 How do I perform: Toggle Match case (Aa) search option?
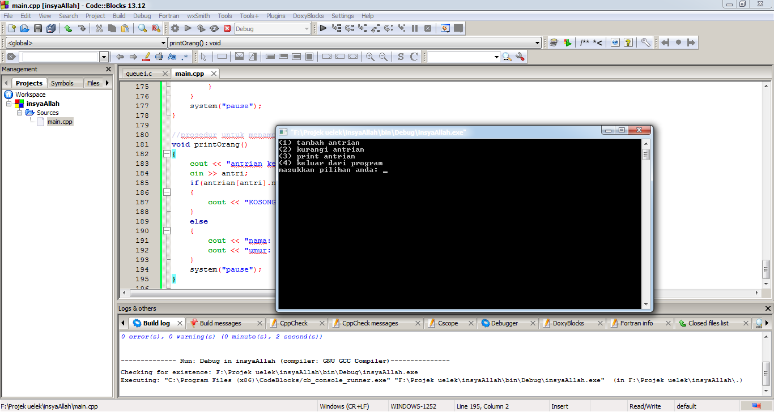172,57
